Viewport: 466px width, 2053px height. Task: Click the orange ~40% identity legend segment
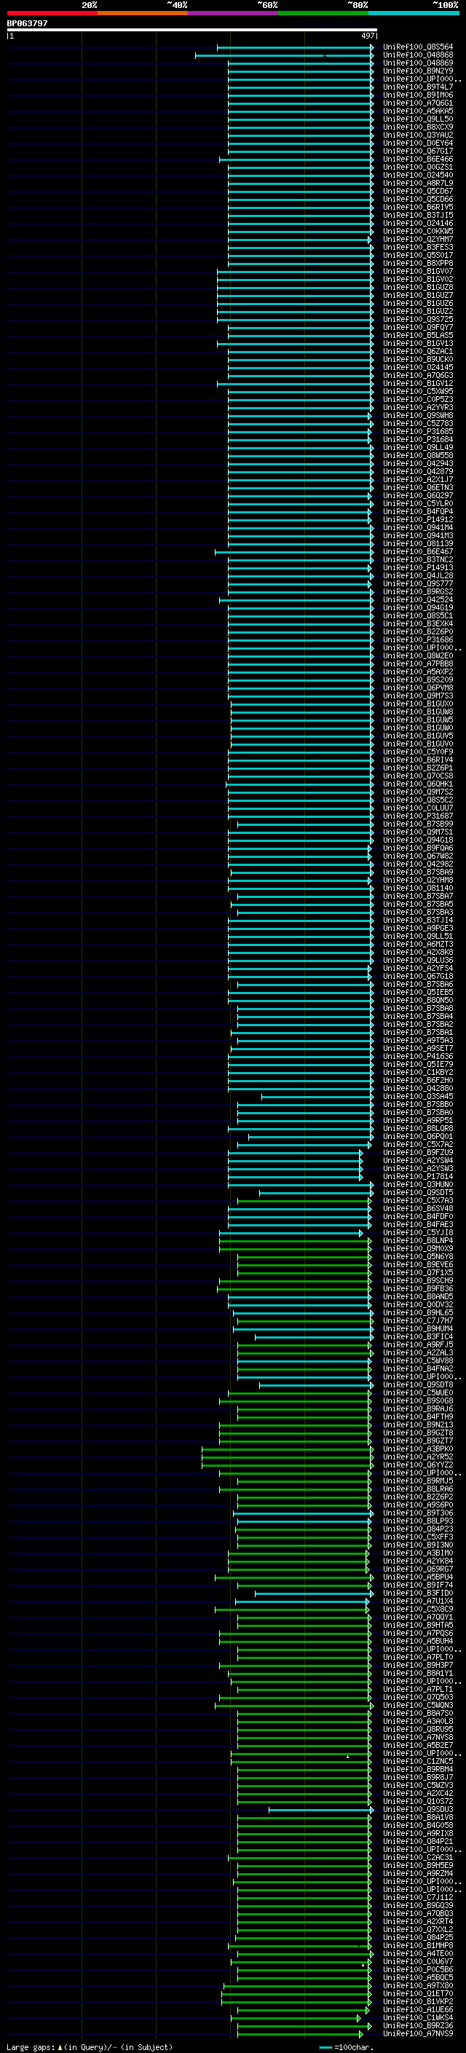[143, 14]
